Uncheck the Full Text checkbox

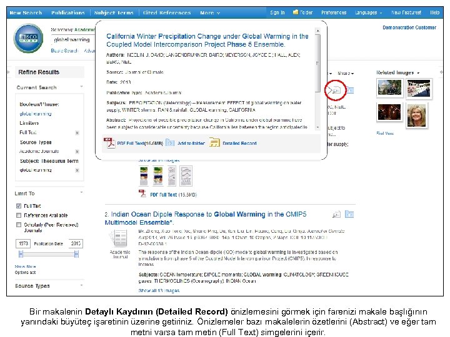point(19,206)
